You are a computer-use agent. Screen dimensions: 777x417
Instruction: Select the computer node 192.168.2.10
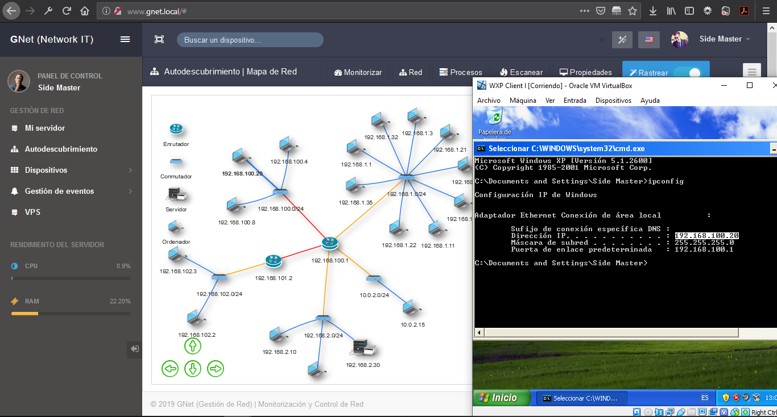coord(278,335)
